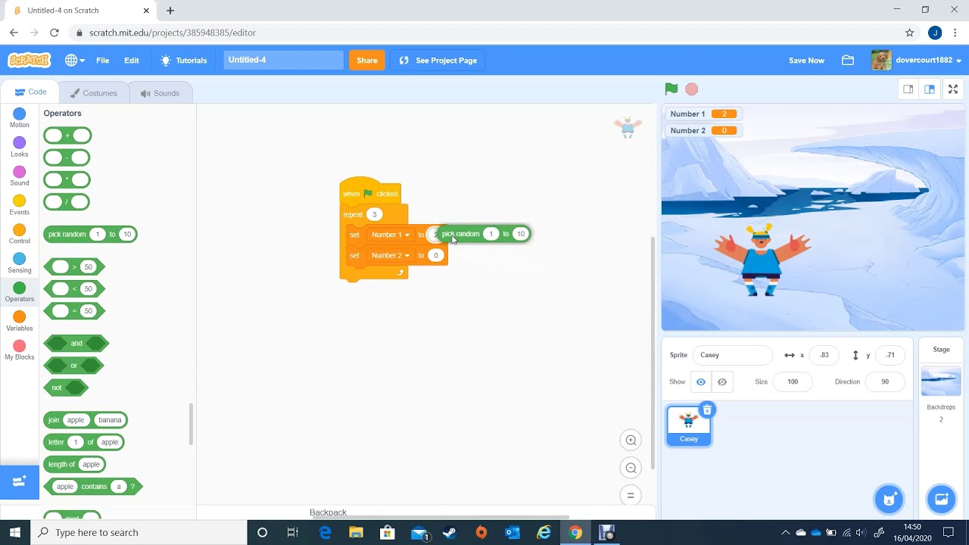This screenshot has height=545, width=969.
Task: Open the Choose a Sprite button
Action: click(x=890, y=499)
